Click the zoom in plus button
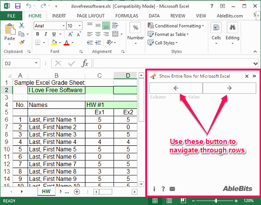261x205 pixels. [x=236, y=201]
